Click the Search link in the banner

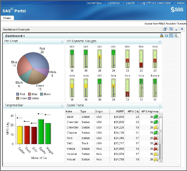pyautogui.click(x=130, y=3)
